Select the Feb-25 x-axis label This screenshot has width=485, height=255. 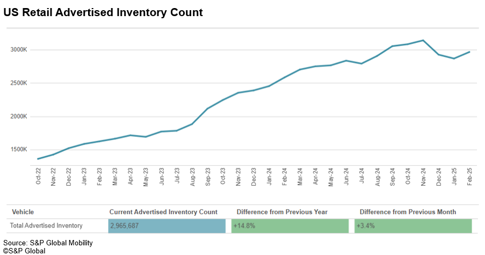469,177
